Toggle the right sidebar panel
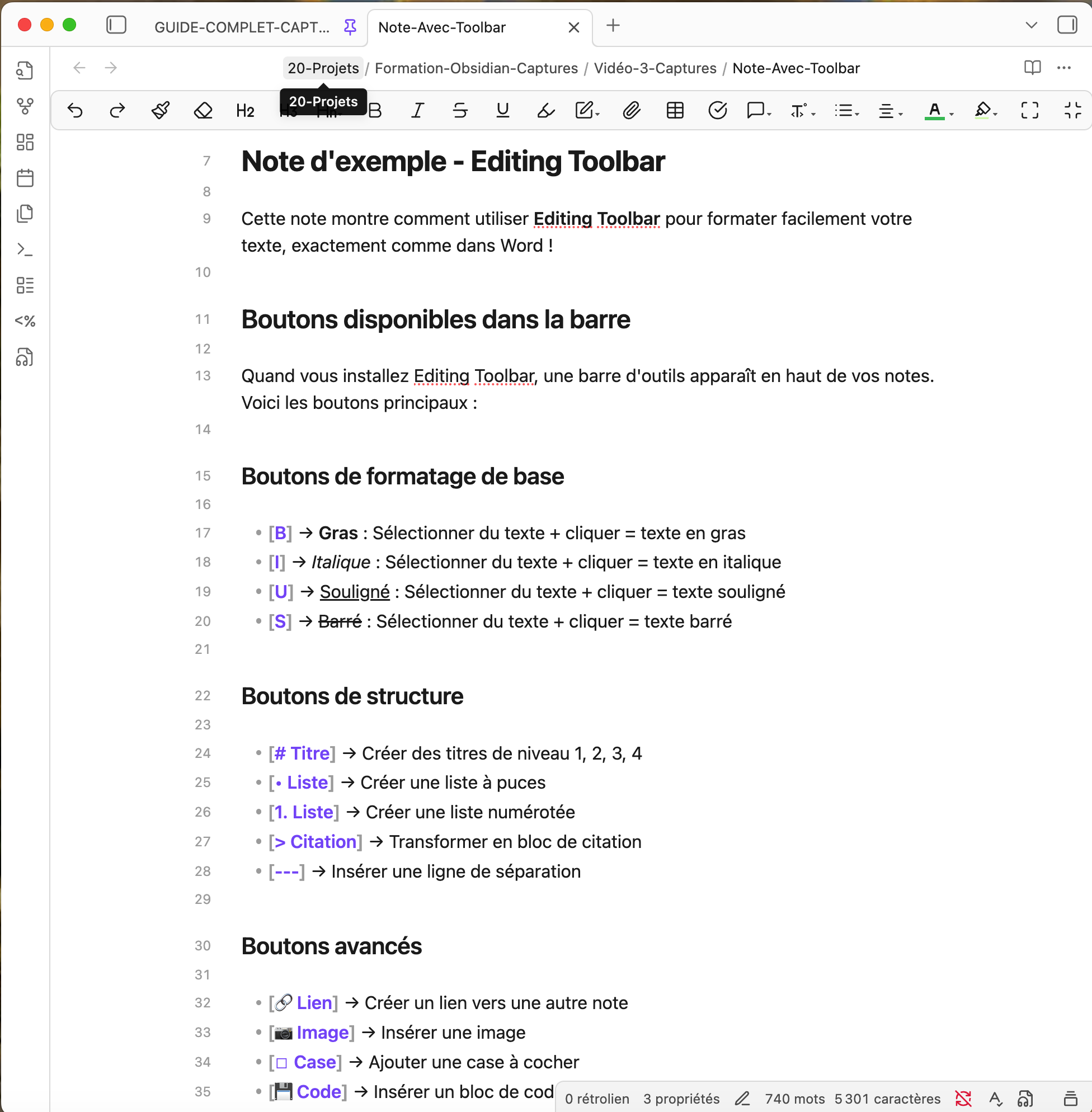The height and width of the screenshot is (1112, 1092). 1067,25
